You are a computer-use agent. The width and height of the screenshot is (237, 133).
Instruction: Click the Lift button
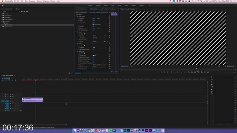(188, 72)
